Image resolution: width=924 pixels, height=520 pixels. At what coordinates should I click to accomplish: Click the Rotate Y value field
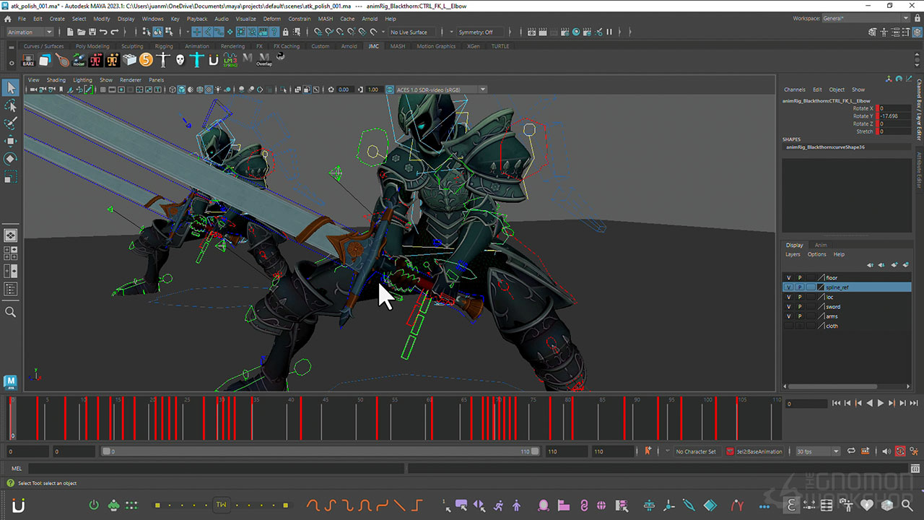894,116
